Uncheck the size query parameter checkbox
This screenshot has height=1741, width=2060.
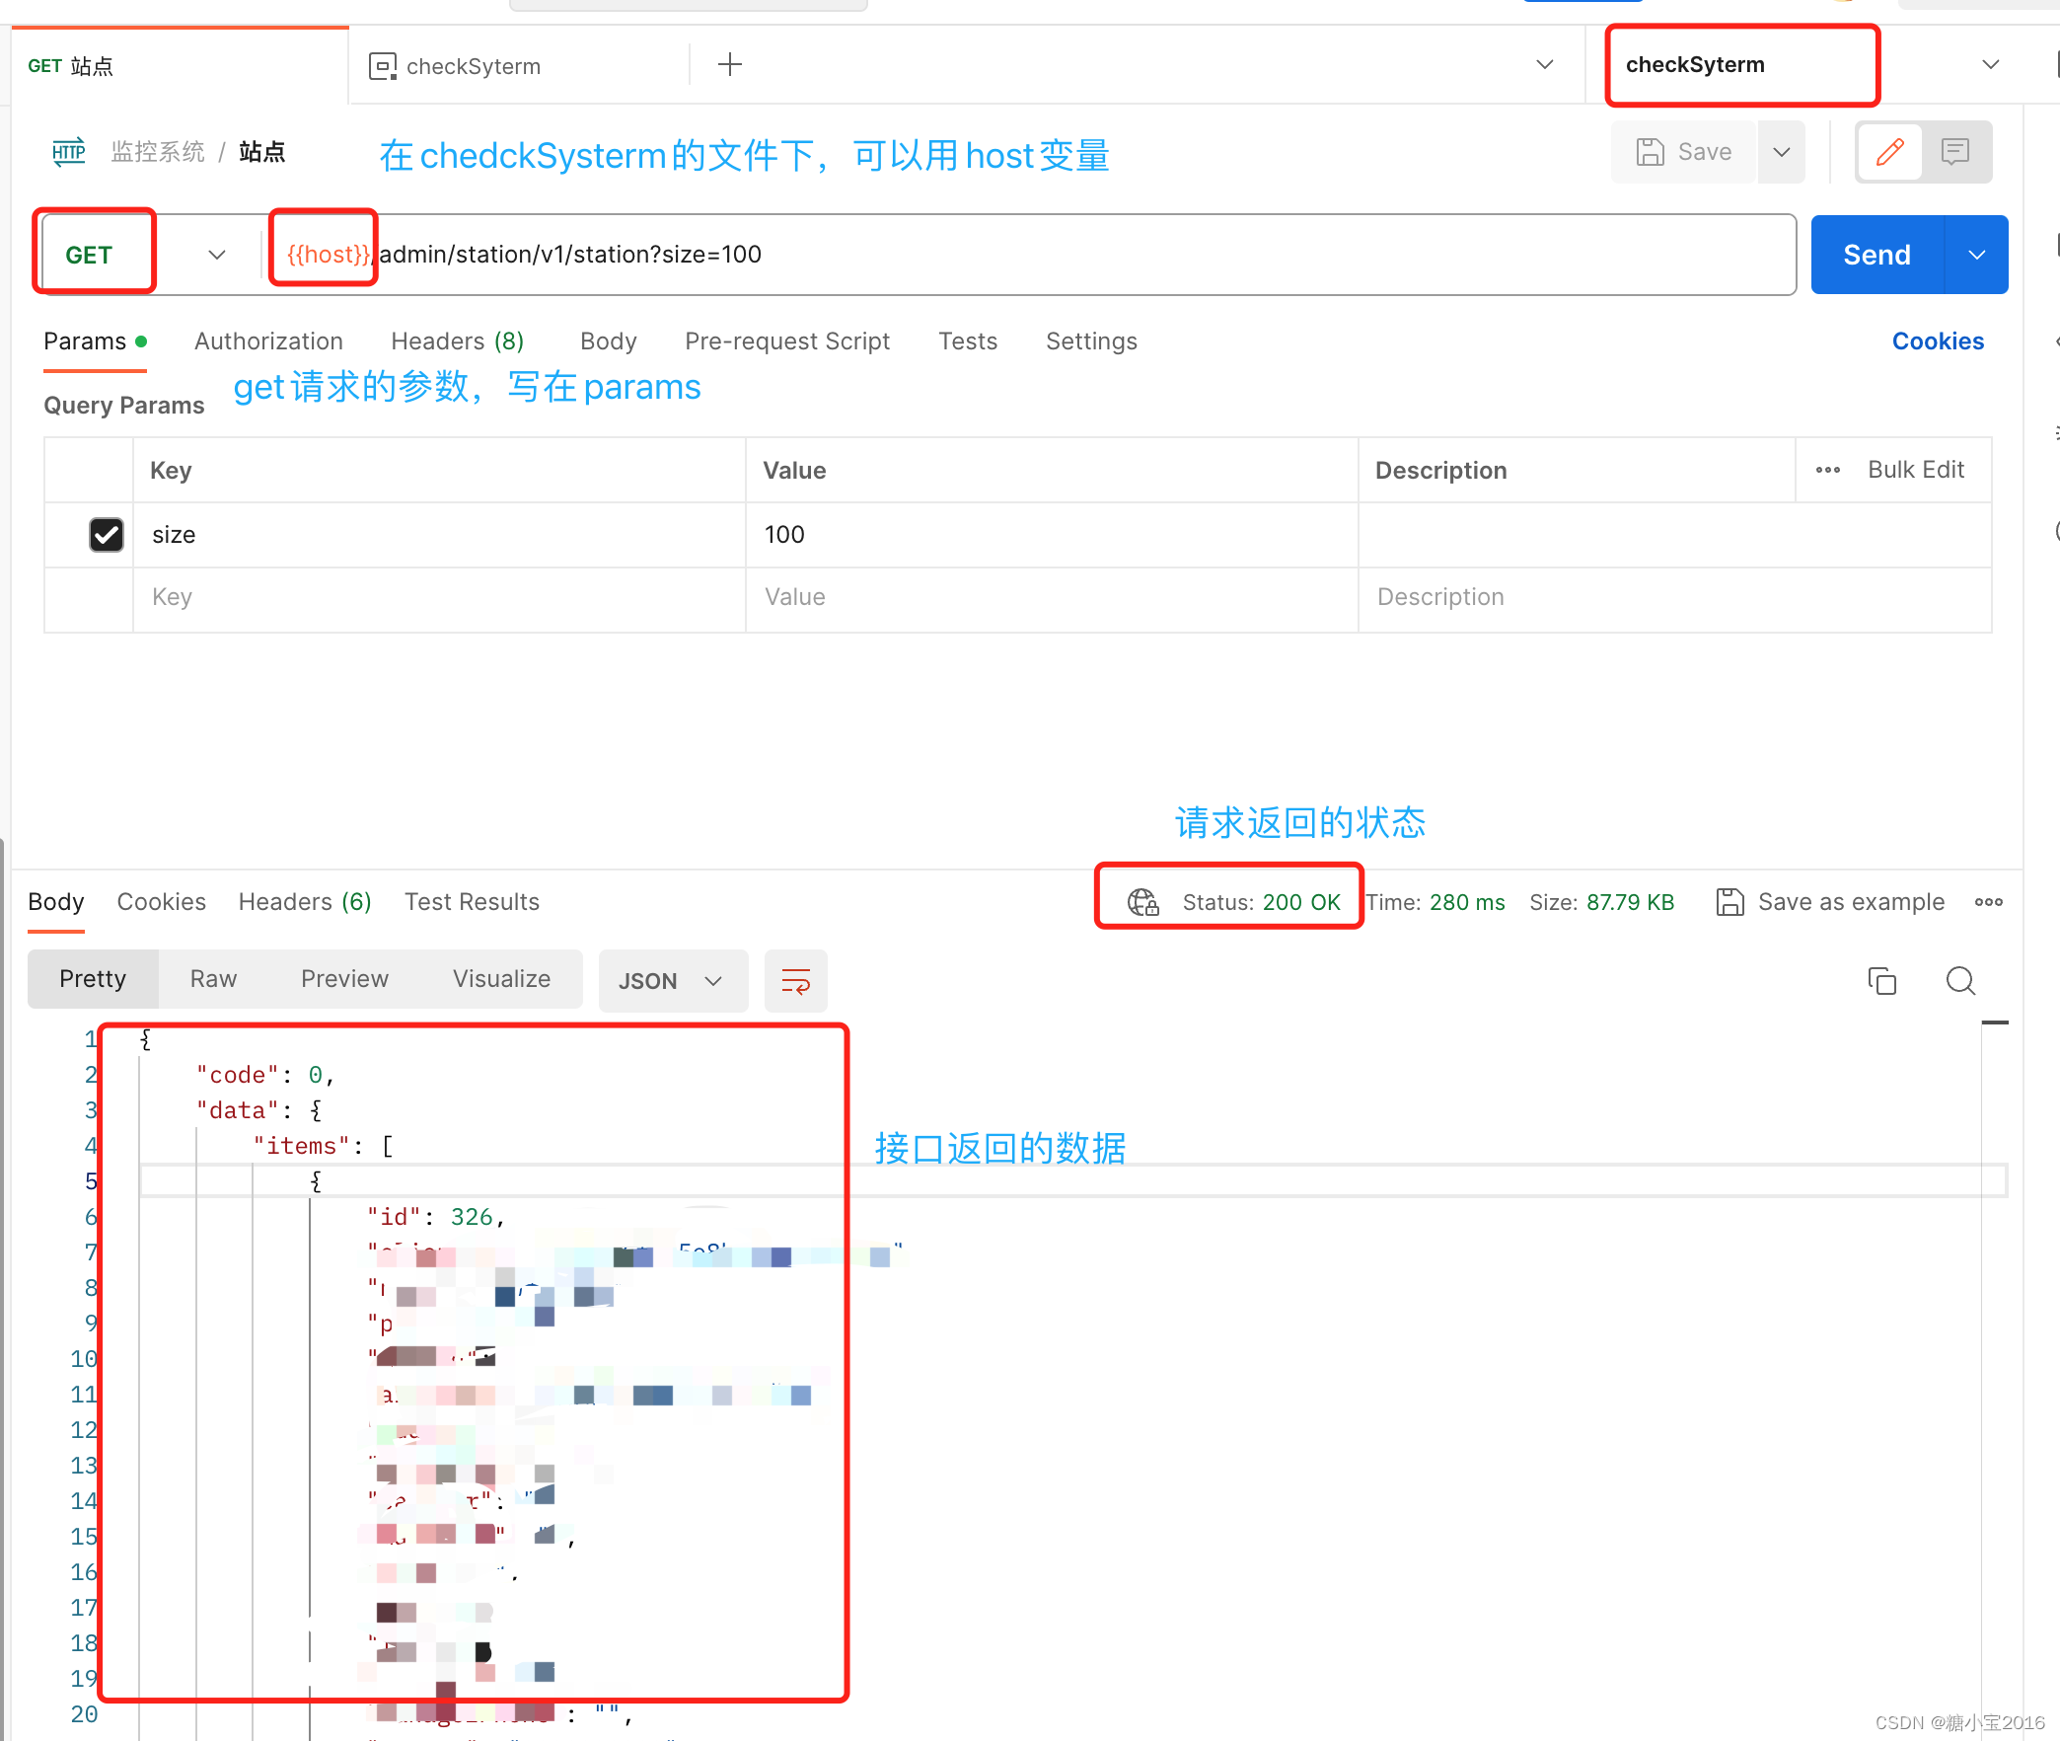coord(107,535)
